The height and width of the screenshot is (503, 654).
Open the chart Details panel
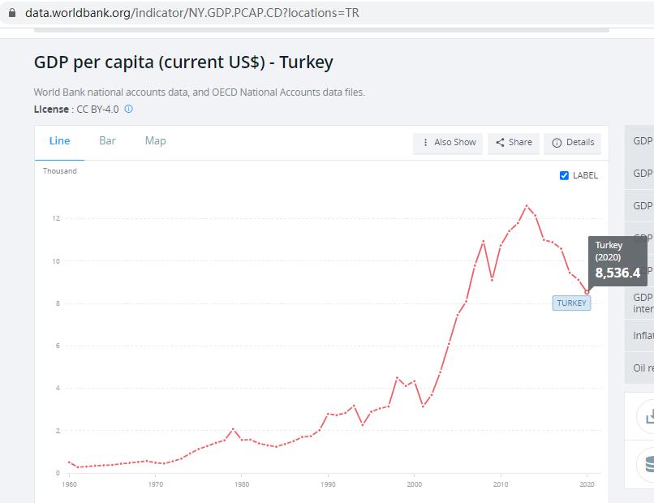click(573, 143)
